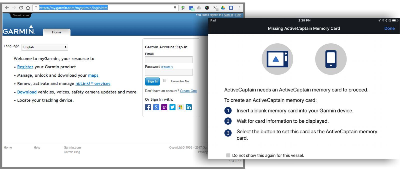Click the browser forward arrow
Screen dimensions: 400x170
click(14, 8)
